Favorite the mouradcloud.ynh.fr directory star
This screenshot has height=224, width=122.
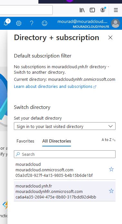click(111, 191)
